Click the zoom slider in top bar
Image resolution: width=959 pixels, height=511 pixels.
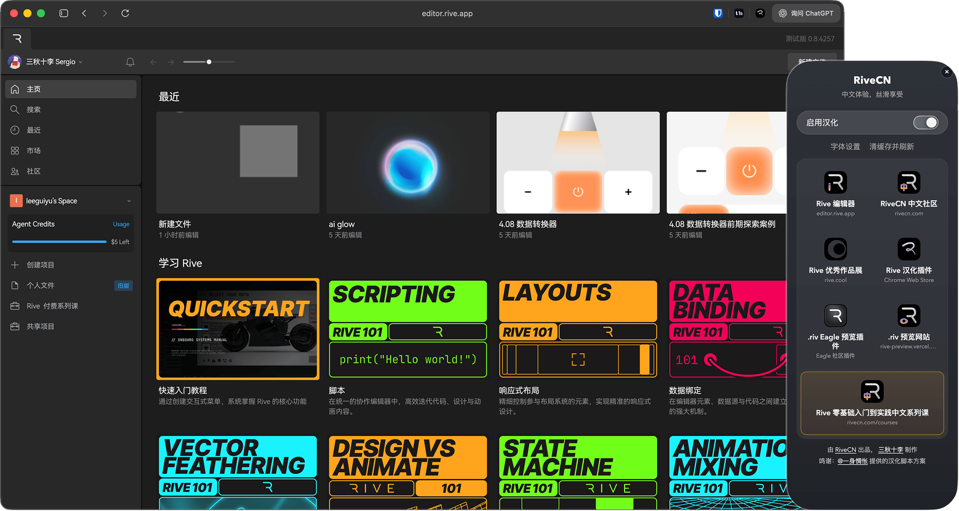209,62
